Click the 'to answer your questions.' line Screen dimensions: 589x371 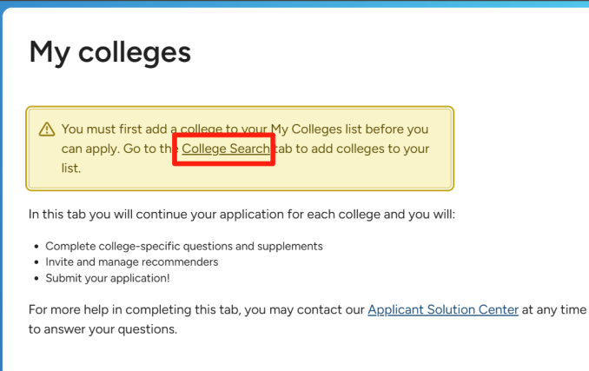103,329
